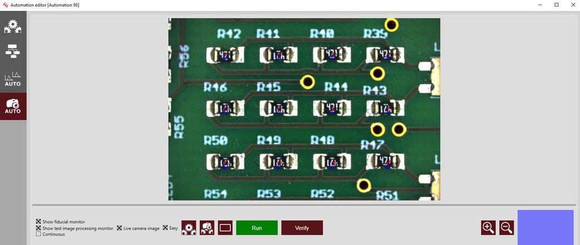The image size is (580, 245).
Task: Click the PCB camera image view
Action: (x=304, y=109)
